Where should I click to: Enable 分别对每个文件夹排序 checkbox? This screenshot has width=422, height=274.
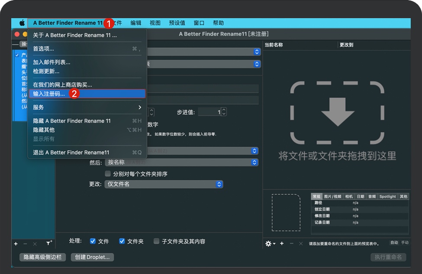point(108,174)
